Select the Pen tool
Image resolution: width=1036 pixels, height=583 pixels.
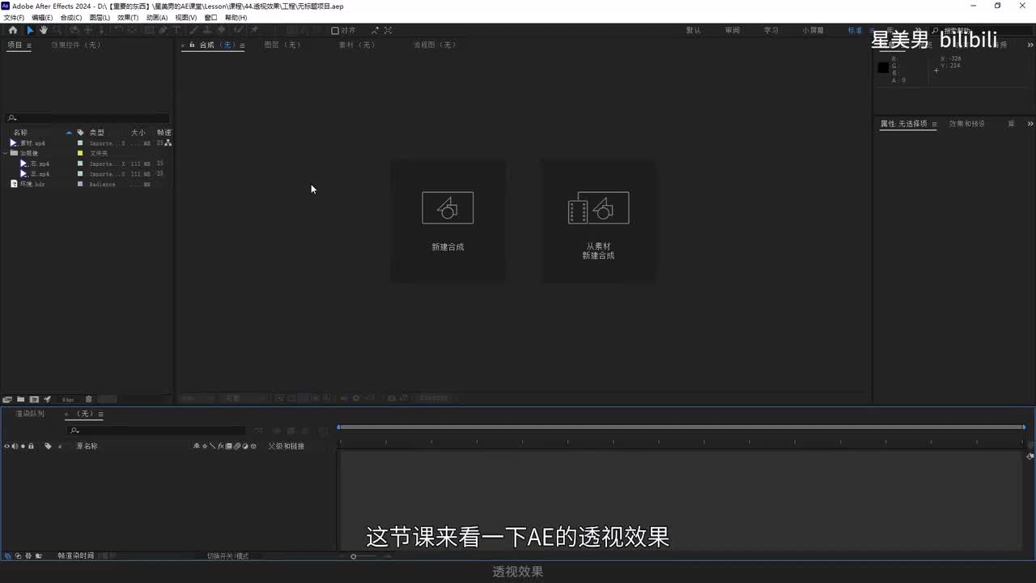click(x=163, y=30)
